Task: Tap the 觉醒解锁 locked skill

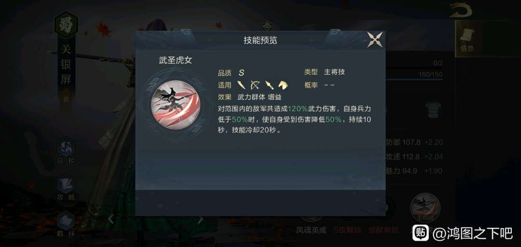Action: click(384, 229)
